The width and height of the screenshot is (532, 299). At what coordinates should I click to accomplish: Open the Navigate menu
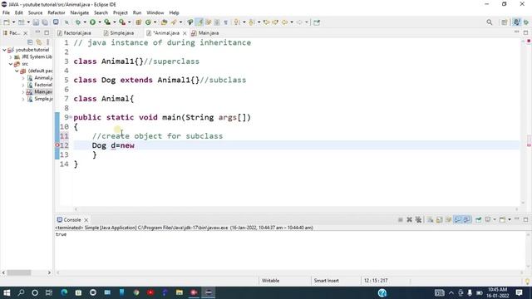tap(80, 12)
